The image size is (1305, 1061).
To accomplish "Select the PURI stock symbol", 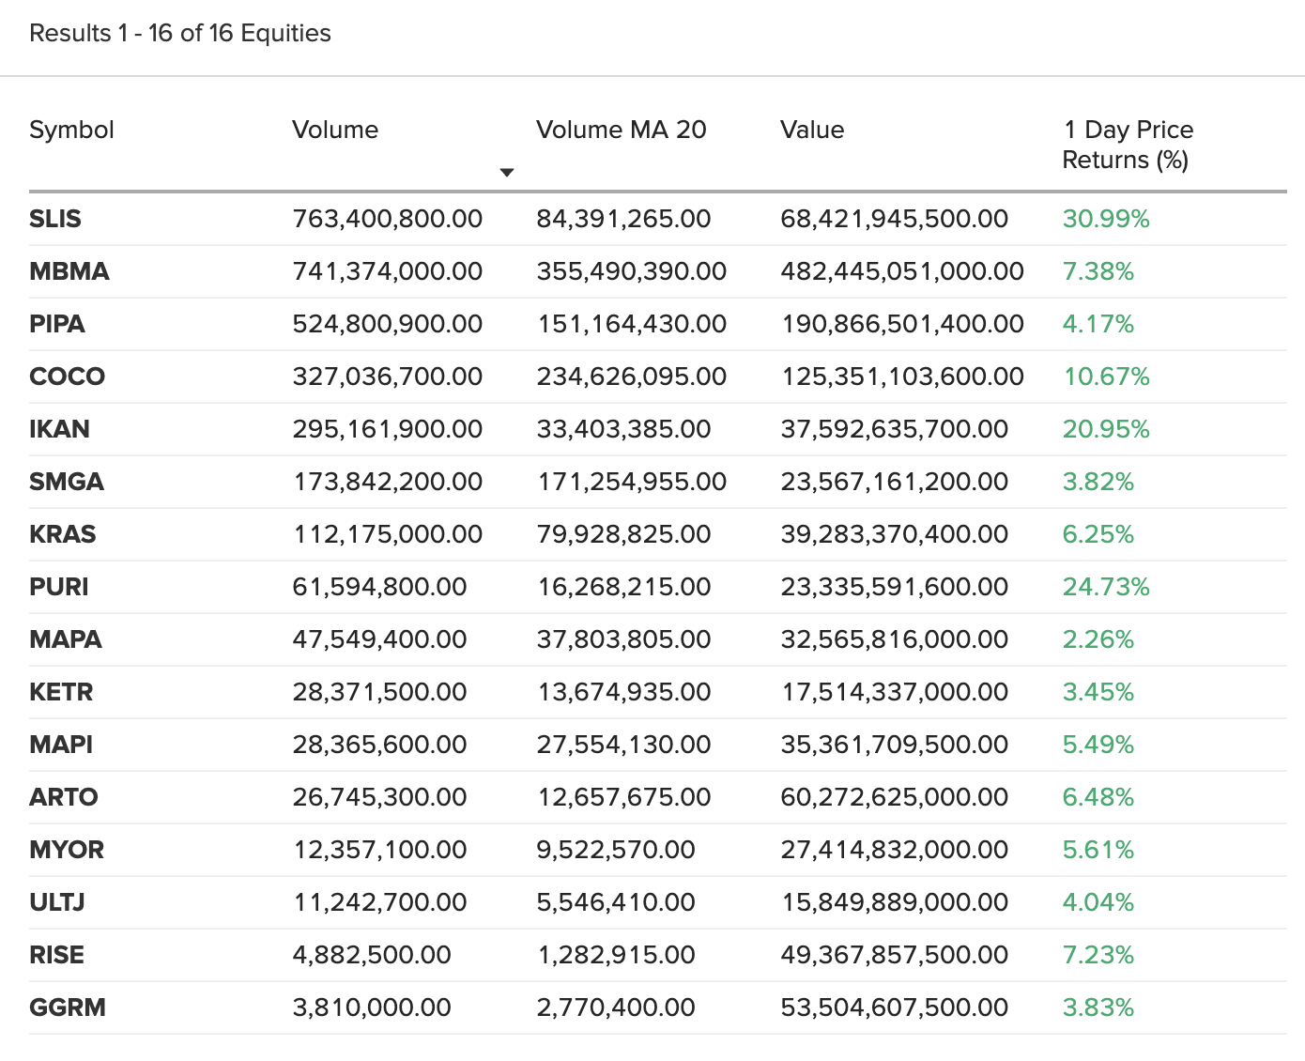I will [59, 587].
